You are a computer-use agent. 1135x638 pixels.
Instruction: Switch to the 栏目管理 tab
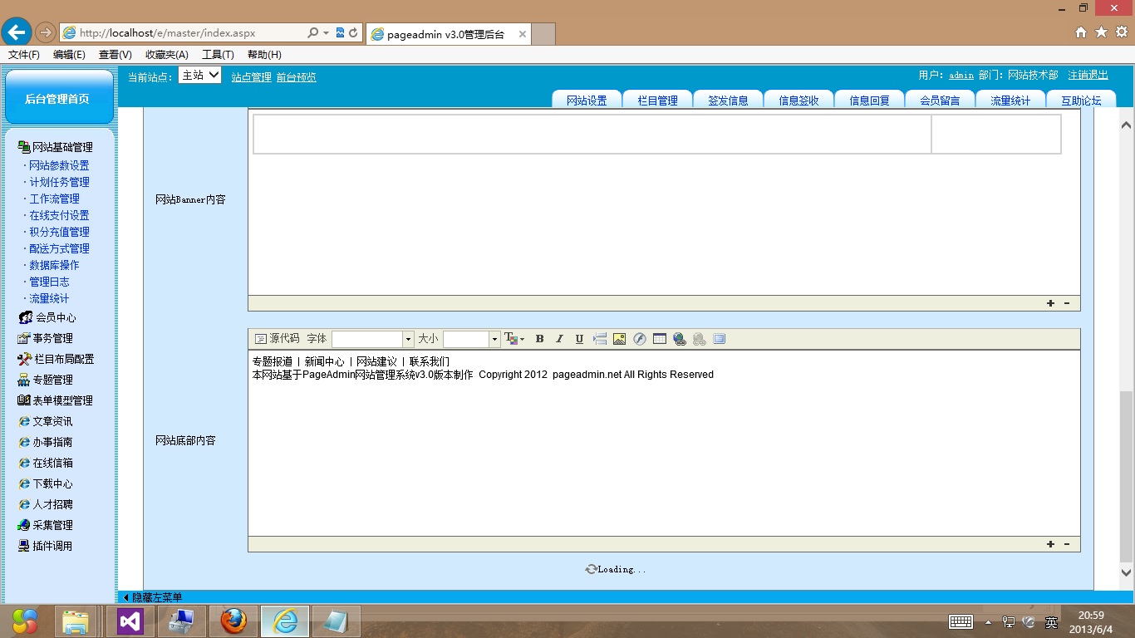coord(657,101)
